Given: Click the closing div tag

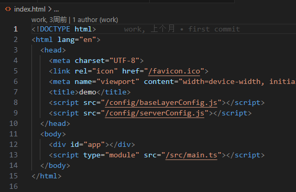Looking at the screenshot, I should point(122,145).
